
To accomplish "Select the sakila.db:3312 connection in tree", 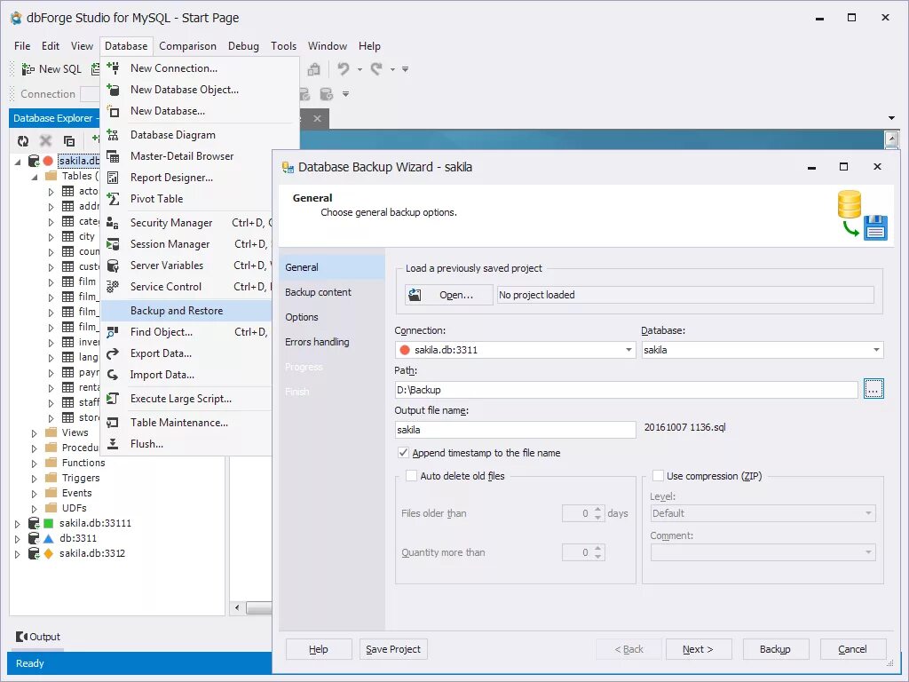I will pos(92,553).
